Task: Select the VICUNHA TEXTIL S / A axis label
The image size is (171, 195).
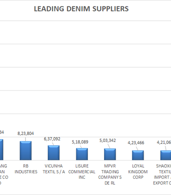Action: click(x=54, y=169)
